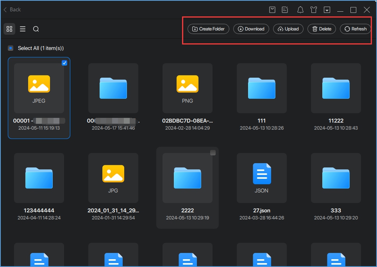Switch to grid view
Screen dimensions: 377x267
tap(9, 29)
